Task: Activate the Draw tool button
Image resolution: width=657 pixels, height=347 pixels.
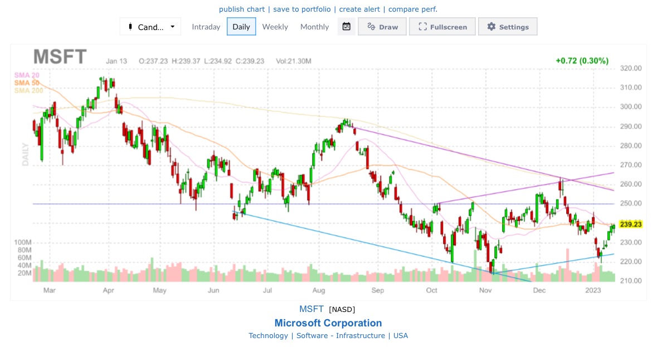Action: [x=382, y=27]
